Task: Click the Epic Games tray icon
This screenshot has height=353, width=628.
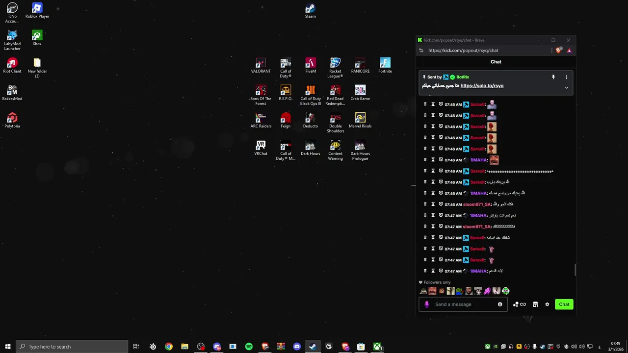Action: click(558, 347)
